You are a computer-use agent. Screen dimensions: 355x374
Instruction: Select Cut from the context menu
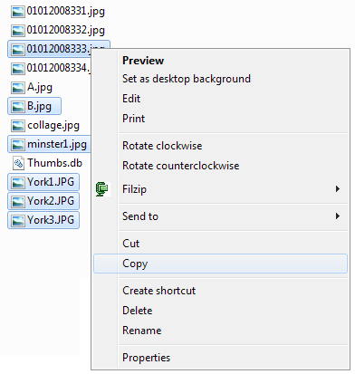220,244
